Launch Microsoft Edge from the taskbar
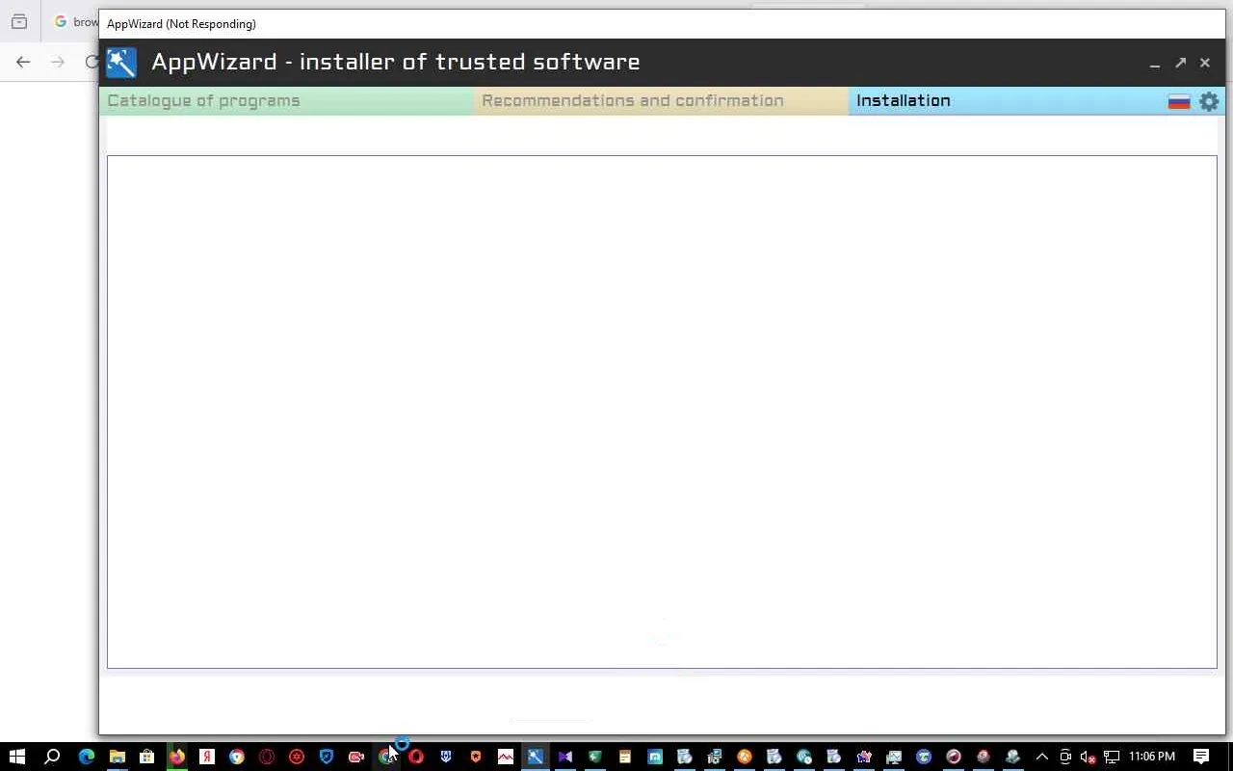 87,757
